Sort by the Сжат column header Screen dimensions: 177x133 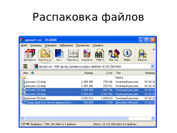click(x=104, y=73)
